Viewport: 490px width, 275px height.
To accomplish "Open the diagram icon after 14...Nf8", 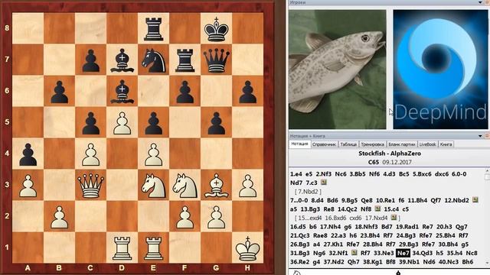I will (x=377, y=209).
